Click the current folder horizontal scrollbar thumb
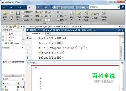This screenshot has height=91, width=126. [x=13, y=75]
